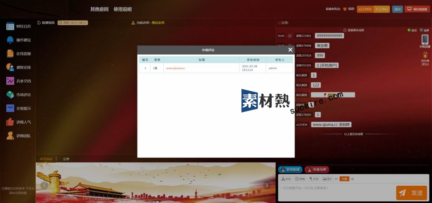The image size is (432, 203).
Task: Click message 有杂音 in chat
Action: click(322, 45)
